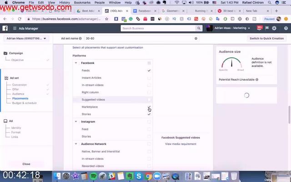Toggle the Facebook platform checkbox

coord(149,63)
